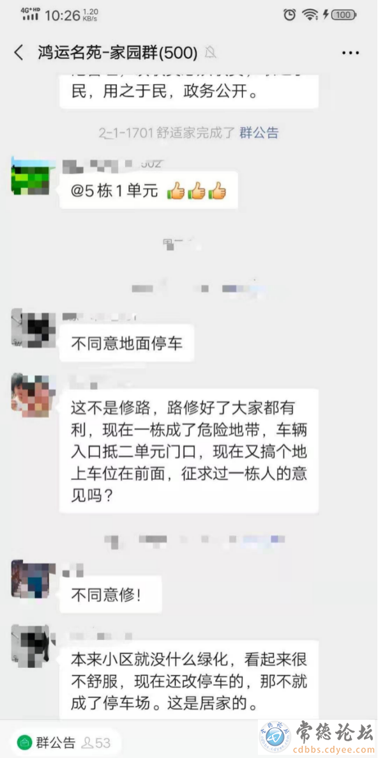Tap the back arrow icon
Viewport: 378px width, 758px height.
click(19, 52)
